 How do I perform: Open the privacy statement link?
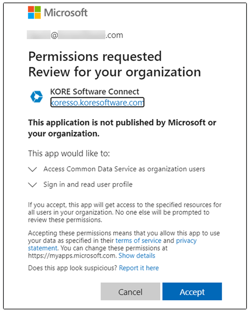(x=112, y=244)
